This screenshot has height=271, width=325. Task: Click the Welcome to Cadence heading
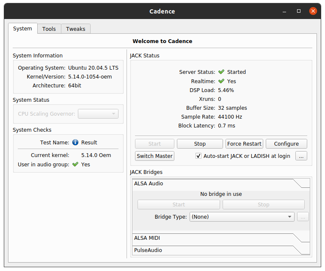pos(162,41)
